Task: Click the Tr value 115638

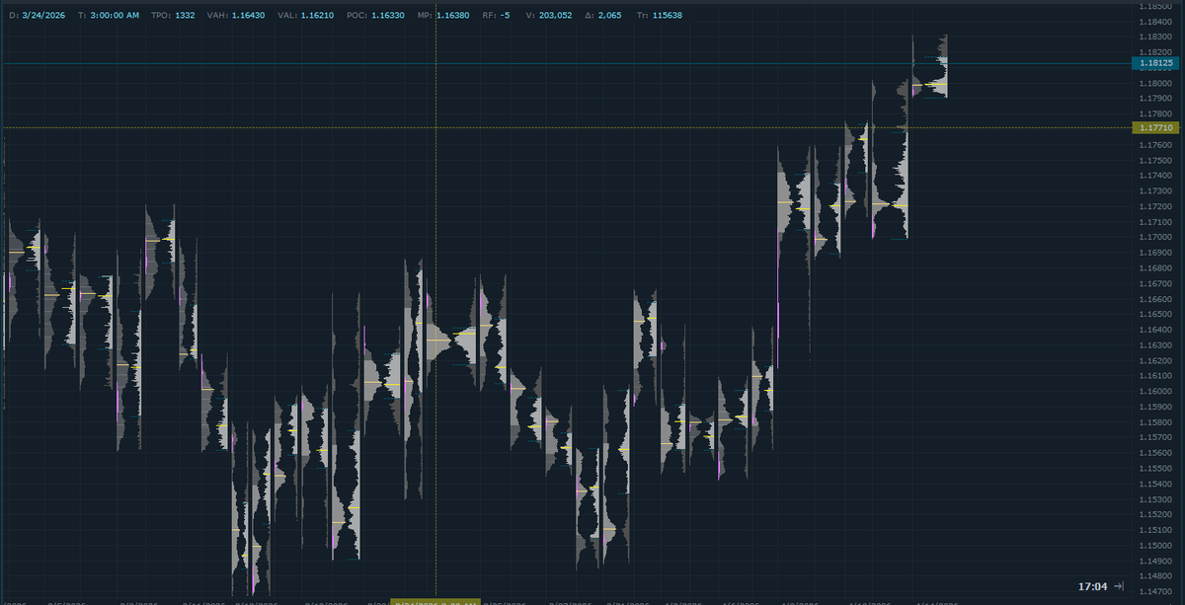Action: coord(668,15)
